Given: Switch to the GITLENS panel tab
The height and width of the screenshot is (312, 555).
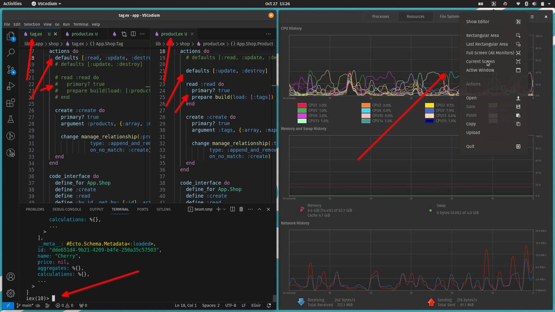Looking at the screenshot, I should click(163, 209).
